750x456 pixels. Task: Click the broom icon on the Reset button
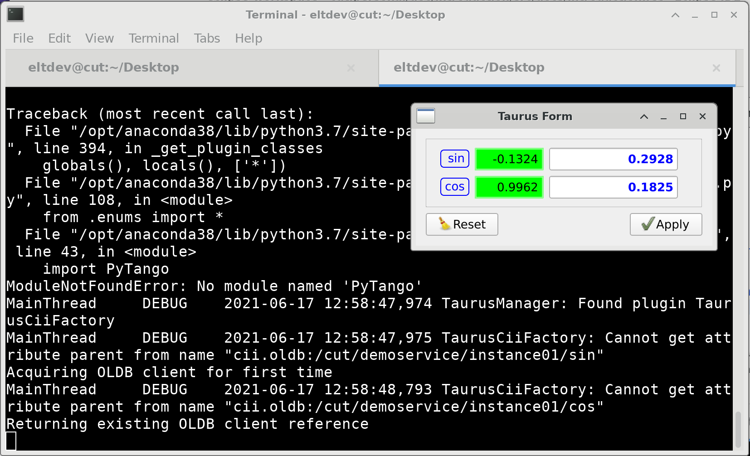pos(443,224)
